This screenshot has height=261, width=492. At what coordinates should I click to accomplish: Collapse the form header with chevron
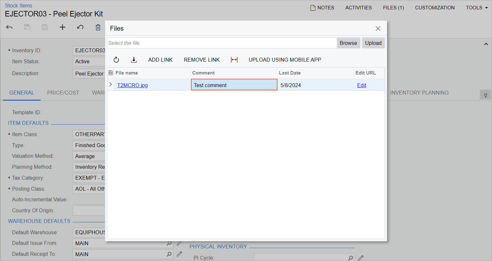486,44
